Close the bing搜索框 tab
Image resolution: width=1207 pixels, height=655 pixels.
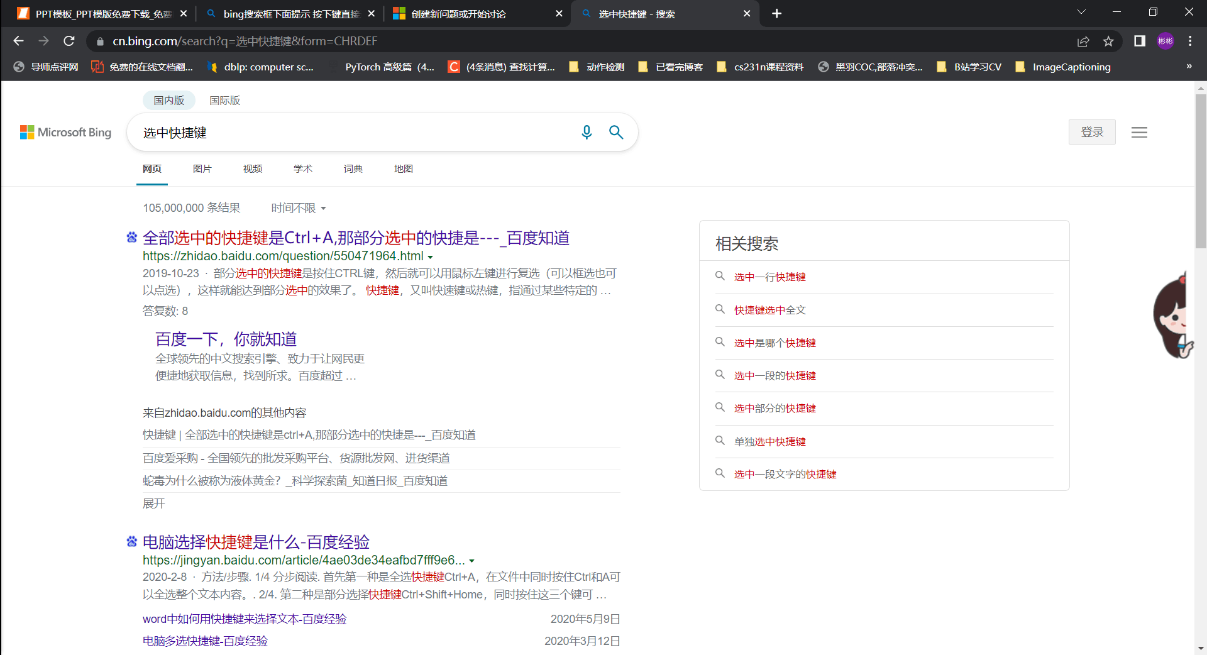[372, 13]
